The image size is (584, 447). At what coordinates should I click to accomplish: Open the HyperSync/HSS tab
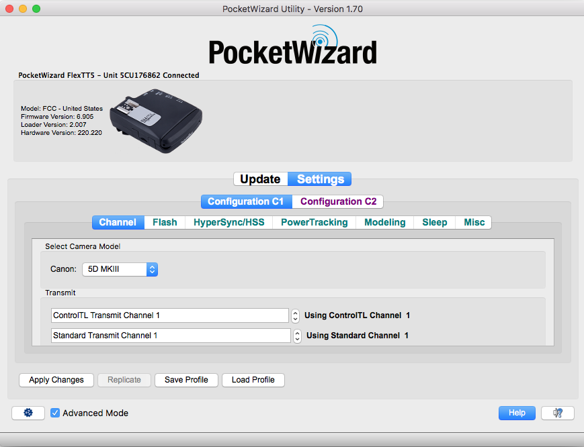pos(228,222)
